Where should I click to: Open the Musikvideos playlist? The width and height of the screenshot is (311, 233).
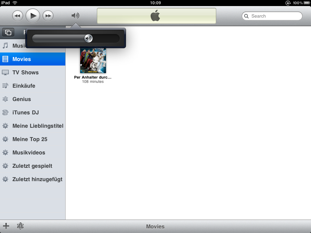tap(32, 153)
